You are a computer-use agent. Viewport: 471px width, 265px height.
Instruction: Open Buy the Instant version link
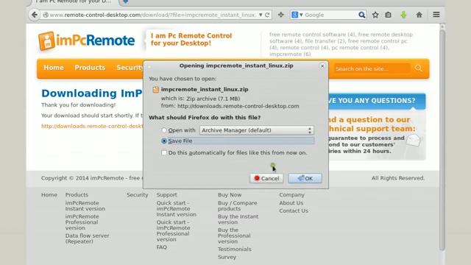tap(238, 219)
